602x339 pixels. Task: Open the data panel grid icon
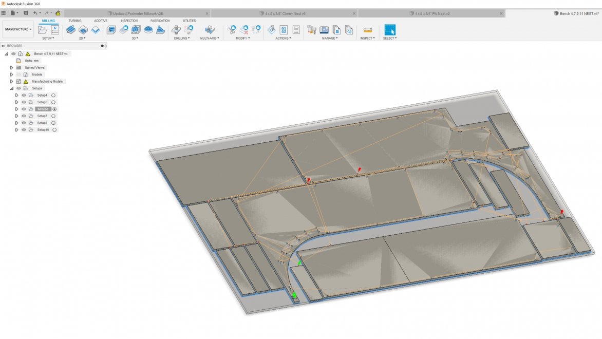4,13
